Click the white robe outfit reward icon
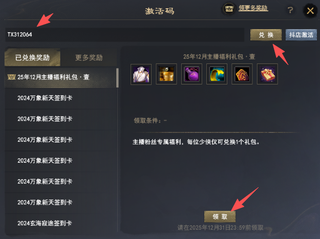The image size is (320, 239). (x=141, y=74)
